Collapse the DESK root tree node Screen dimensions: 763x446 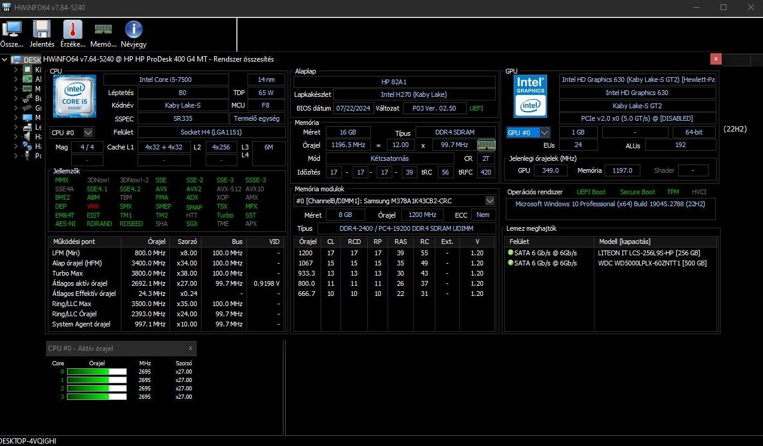5,60
